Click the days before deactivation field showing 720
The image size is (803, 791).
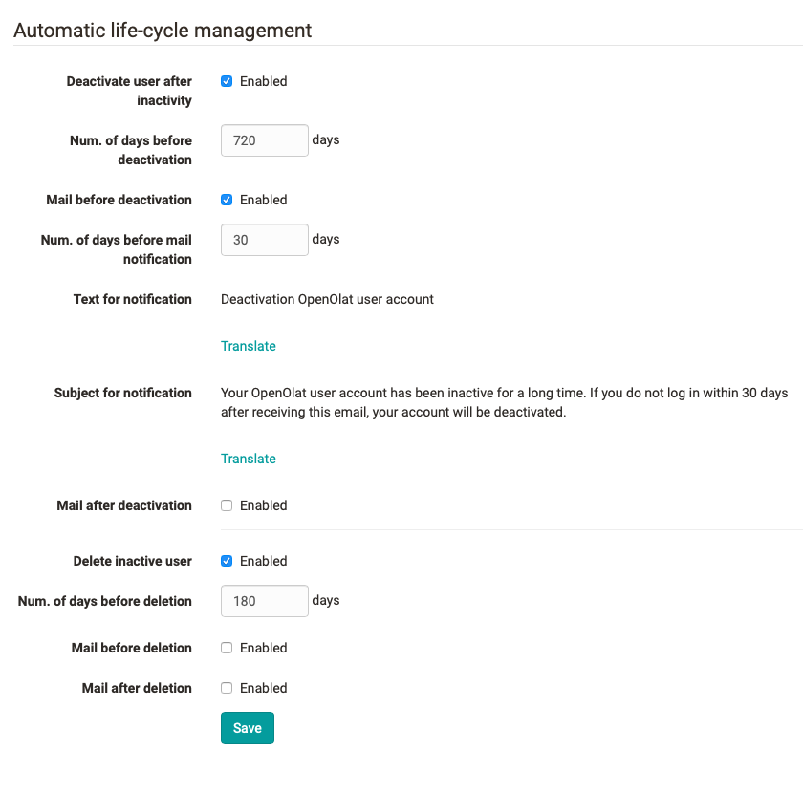click(x=264, y=140)
